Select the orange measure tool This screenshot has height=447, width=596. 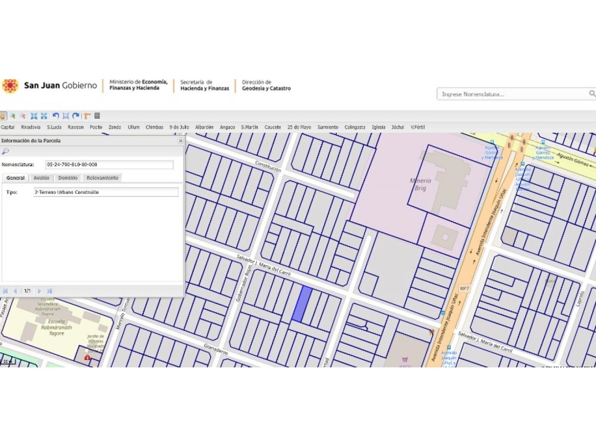pos(87,116)
